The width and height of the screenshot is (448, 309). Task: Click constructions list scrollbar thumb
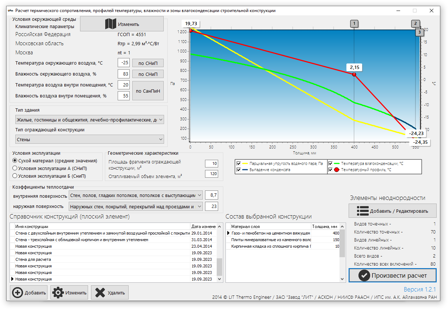(220, 267)
